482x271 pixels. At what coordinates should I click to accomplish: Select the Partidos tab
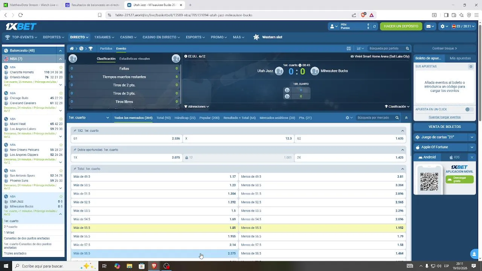[106, 49]
